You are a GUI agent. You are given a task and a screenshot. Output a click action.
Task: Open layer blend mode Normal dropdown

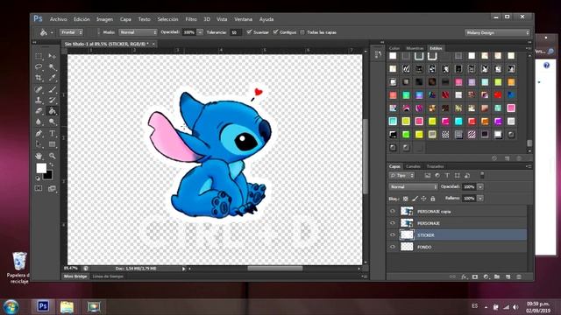pos(413,186)
